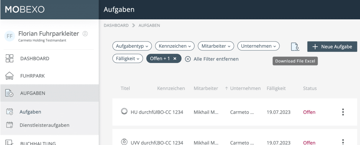Sort by Mitarbeiter column header
This screenshot has width=360, height=145.
206,88
